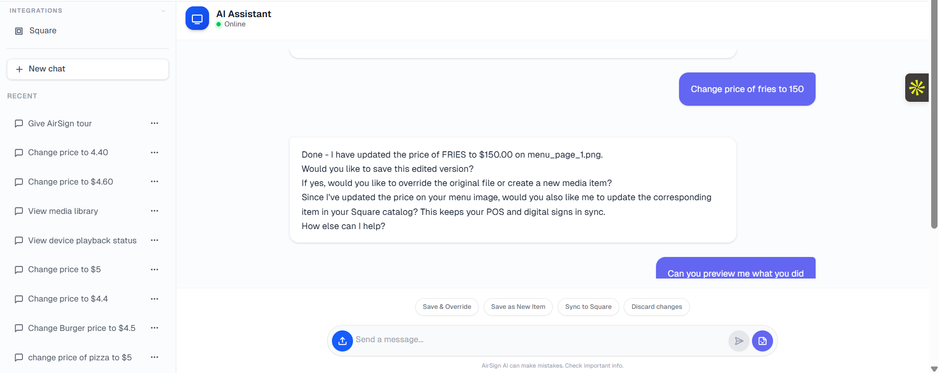939x373 pixels.
Task: Open options for View media library chat
Action: pos(155,211)
